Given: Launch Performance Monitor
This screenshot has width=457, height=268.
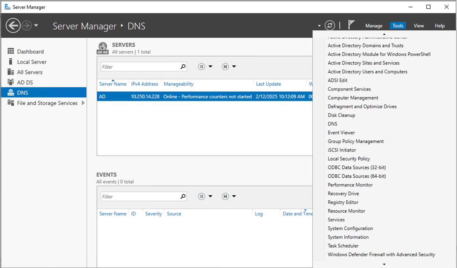Looking at the screenshot, I should 350,185.
